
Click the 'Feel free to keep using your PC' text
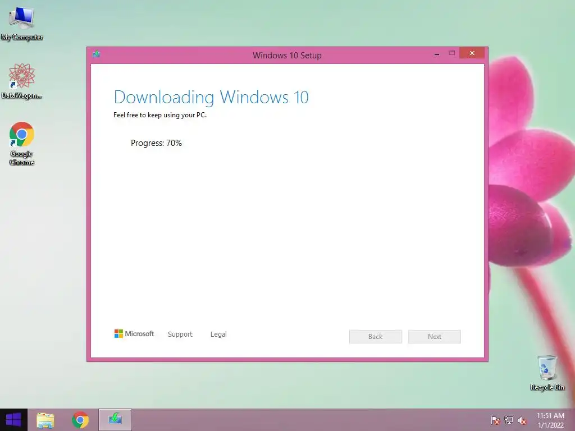pos(160,115)
